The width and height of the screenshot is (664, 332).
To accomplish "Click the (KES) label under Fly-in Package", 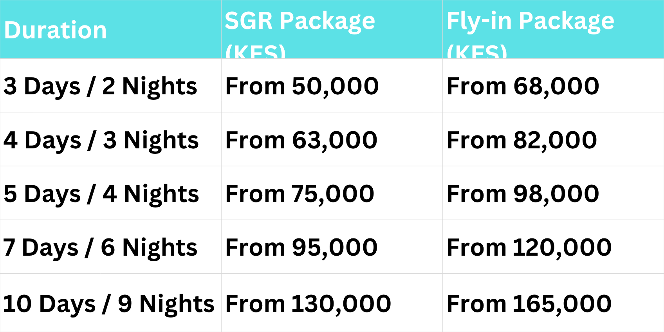I will pos(477,52).
